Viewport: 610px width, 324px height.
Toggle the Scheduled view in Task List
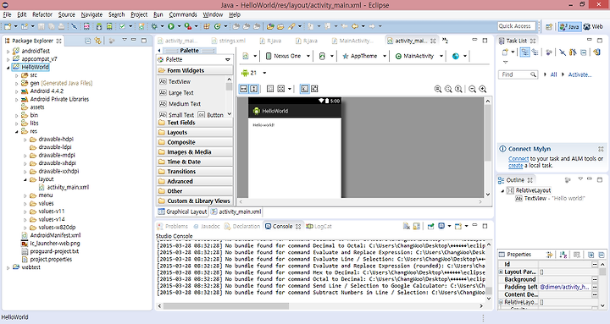click(535, 52)
